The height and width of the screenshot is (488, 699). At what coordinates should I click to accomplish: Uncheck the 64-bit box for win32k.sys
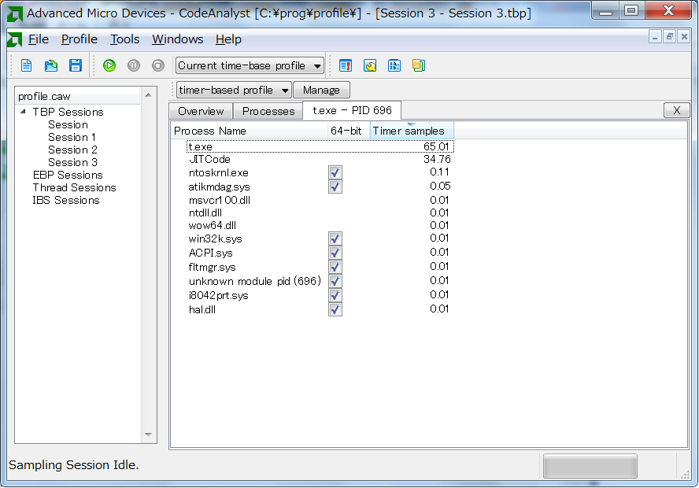(x=335, y=238)
